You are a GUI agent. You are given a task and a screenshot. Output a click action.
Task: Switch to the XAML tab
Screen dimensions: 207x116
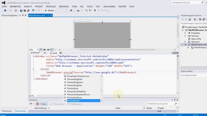pyautogui.click(x=54, y=53)
